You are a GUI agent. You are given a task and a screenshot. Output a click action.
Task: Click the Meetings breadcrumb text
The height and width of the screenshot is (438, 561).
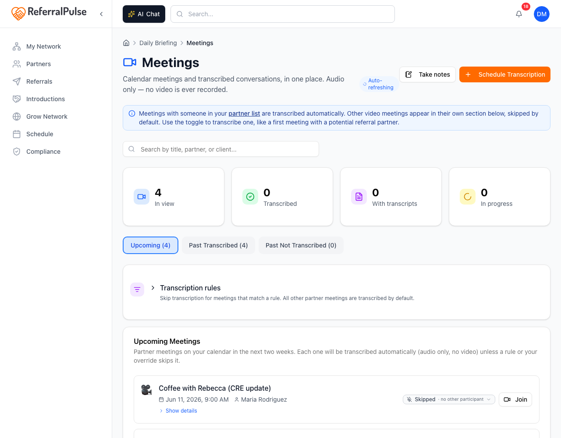point(200,43)
